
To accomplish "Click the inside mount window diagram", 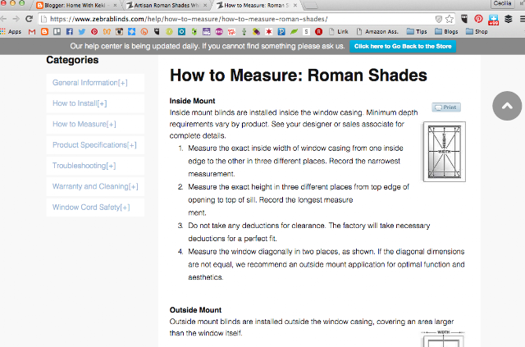I will coord(445,152).
